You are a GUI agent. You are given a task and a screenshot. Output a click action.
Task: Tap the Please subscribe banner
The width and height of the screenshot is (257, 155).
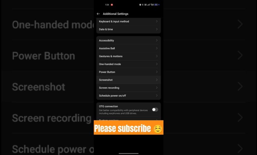128,127
